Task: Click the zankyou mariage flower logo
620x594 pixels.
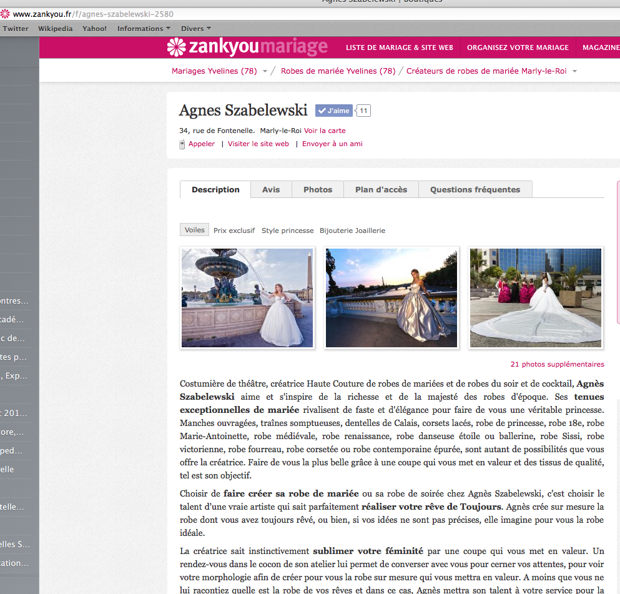Action: (176, 47)
